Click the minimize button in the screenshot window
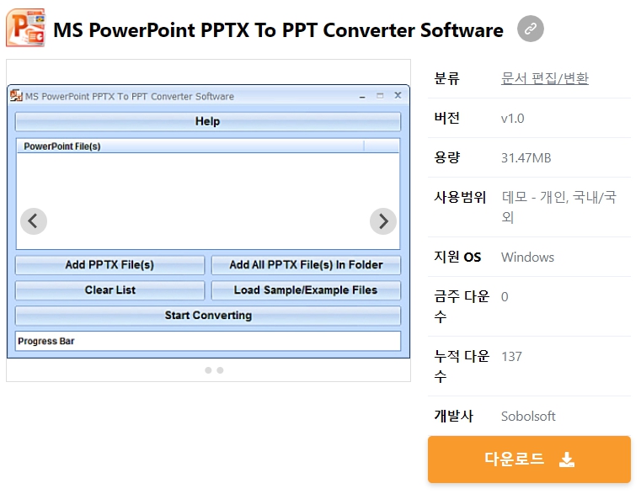The width and height of the screenshot is (641, 494). click(362, 97)
